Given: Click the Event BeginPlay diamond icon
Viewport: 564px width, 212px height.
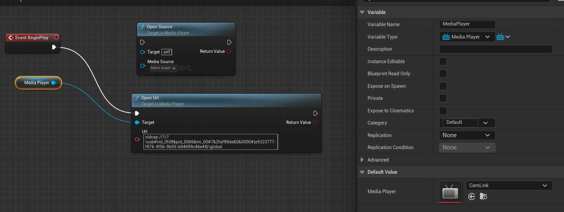Looking at the screenshot, I should [x=11, y=38].
